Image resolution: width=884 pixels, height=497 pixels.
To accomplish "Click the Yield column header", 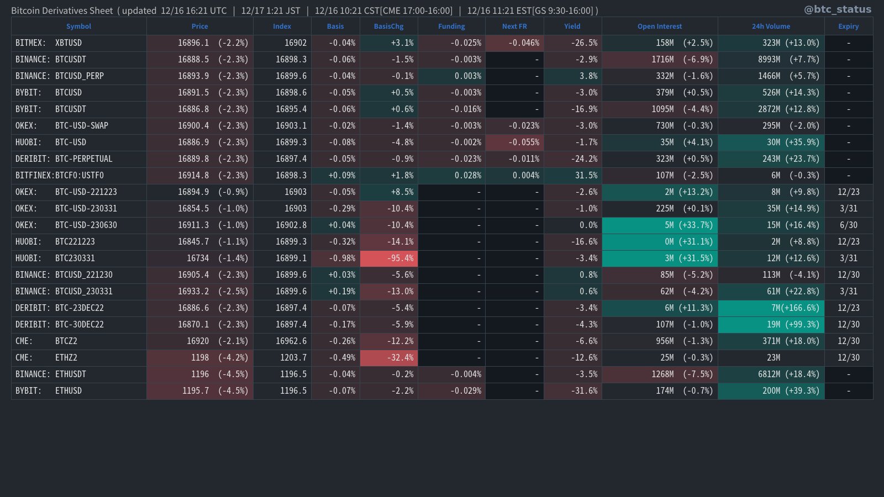I will (572, 26).
